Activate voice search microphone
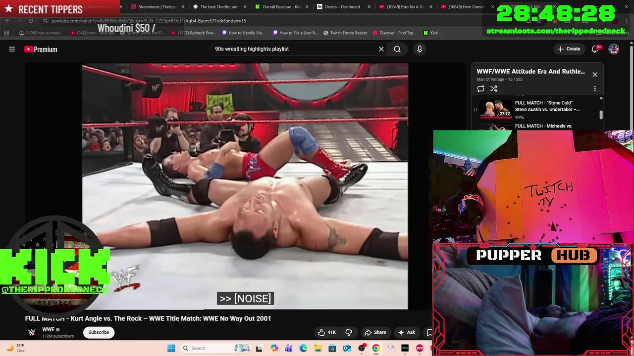The height and width of the screenshot is (356, 634). 420,49
